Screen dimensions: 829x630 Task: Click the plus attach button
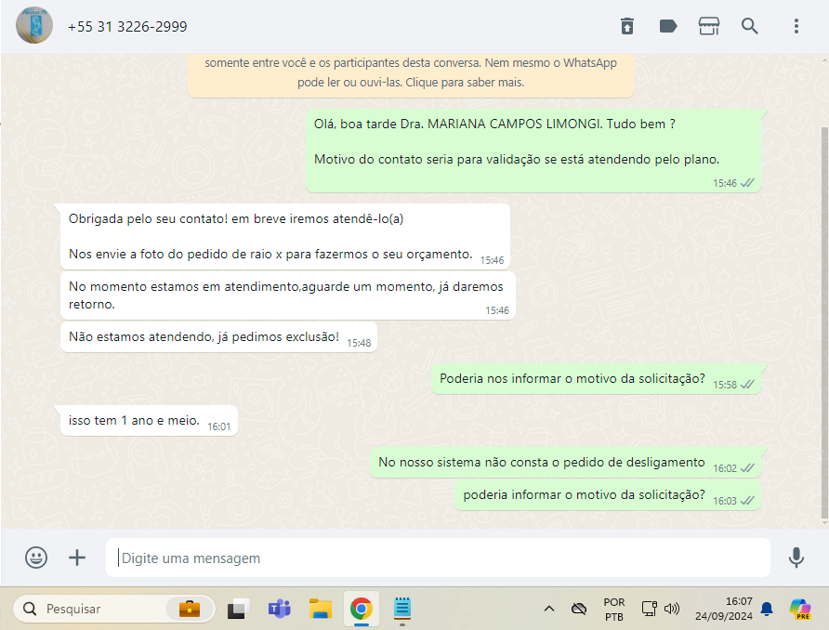77,558
